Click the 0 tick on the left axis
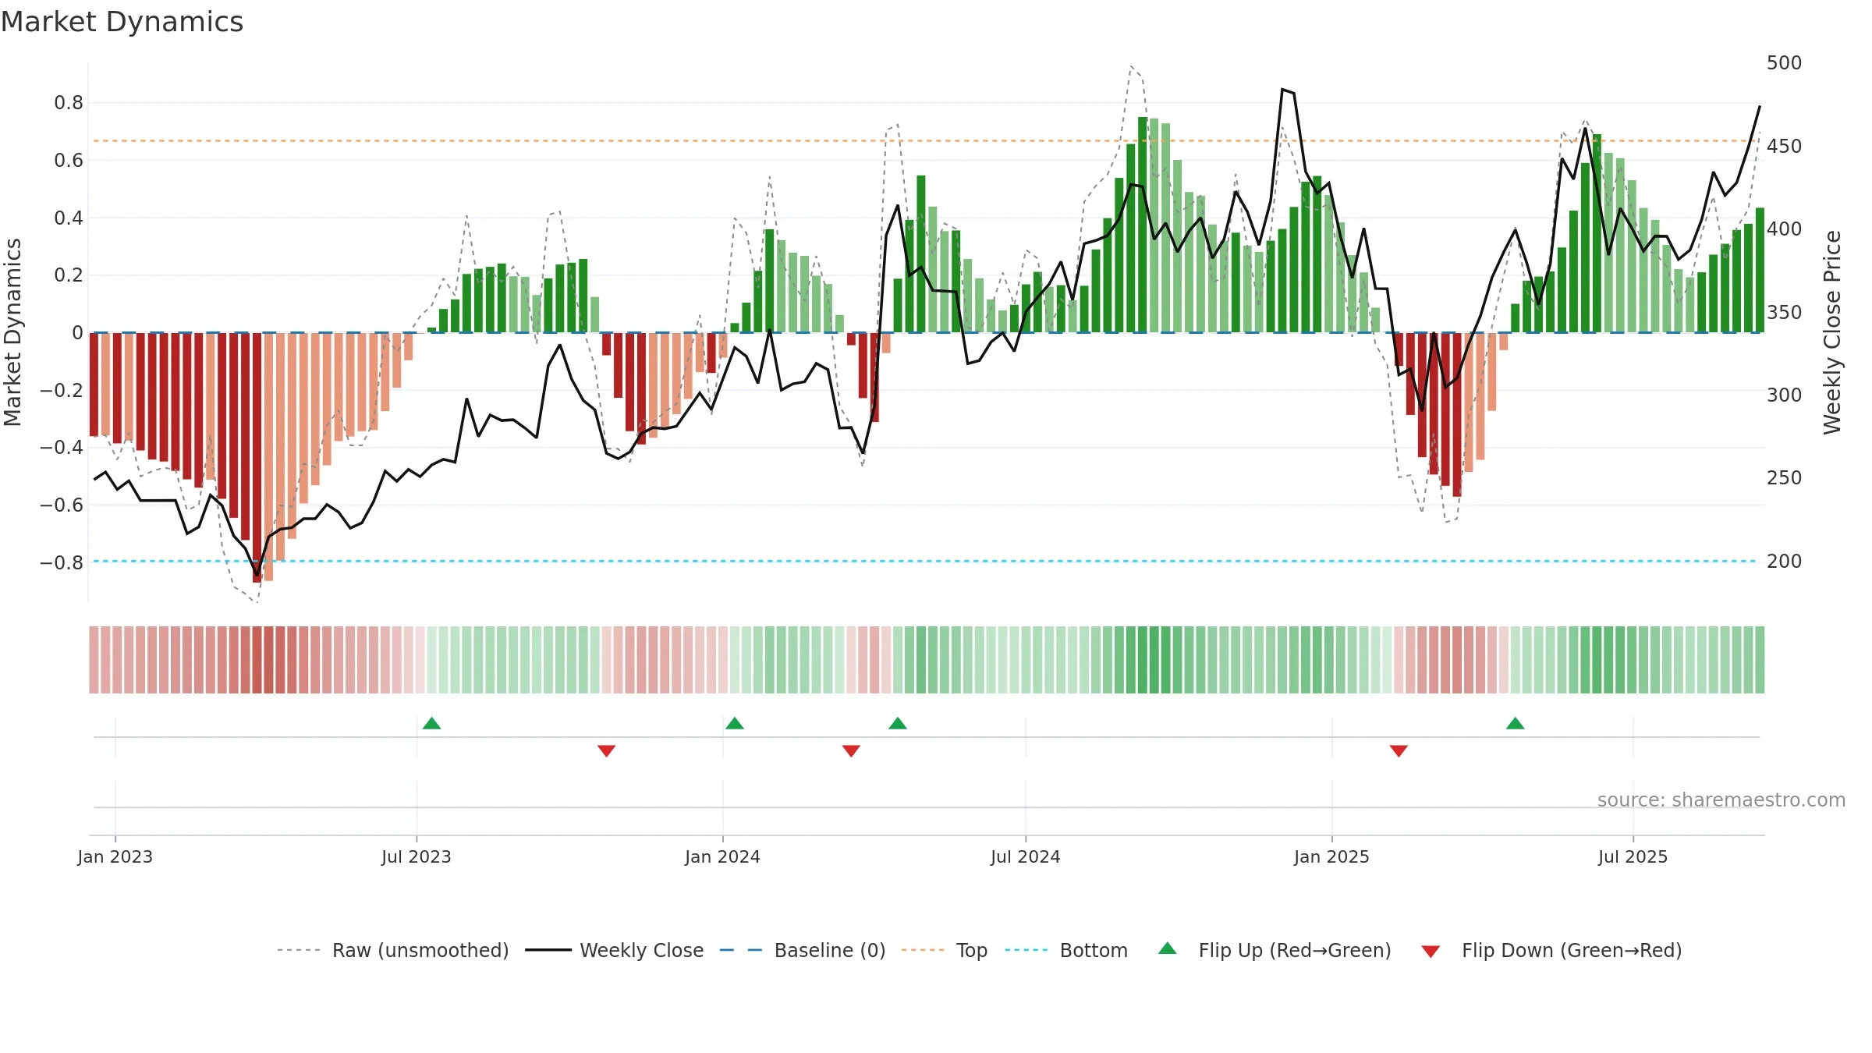1872x1053 pixels. [x=77, y=332]
